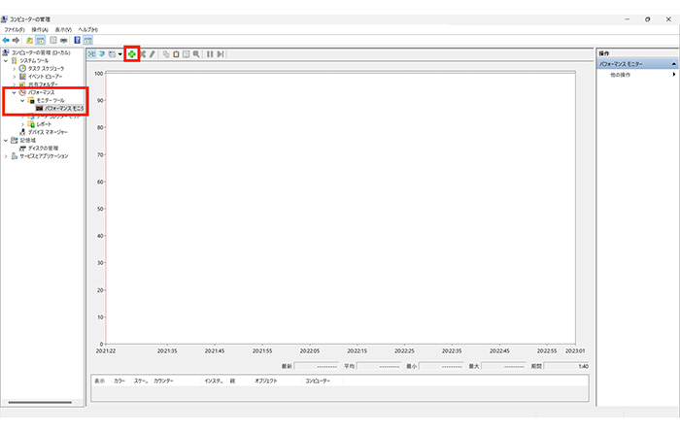This screenshot has height=432, width=680.
Task: Open the graph type dropdown arrow
Action: click(x=119, y=54)
